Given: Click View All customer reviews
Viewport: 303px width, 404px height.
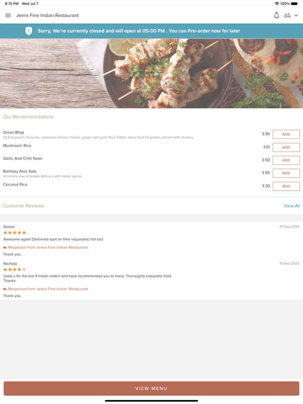Looking at the screenshot, I should [x=292, y=206].
